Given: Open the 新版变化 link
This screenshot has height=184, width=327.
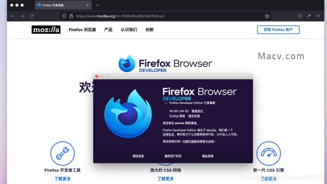Looking at the screenshot, I should (197, 111).
